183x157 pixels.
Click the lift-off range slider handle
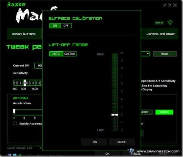point(115,115)
